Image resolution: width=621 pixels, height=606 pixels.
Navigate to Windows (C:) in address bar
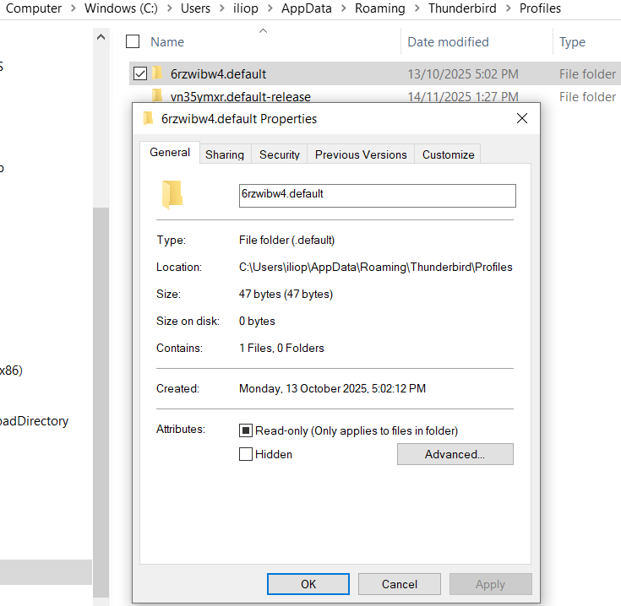121,8
